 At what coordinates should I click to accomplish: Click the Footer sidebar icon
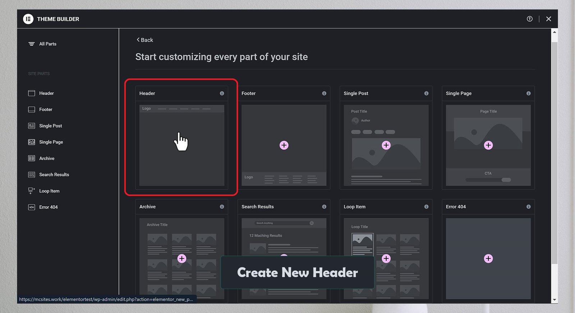click(x=32, y=109)
